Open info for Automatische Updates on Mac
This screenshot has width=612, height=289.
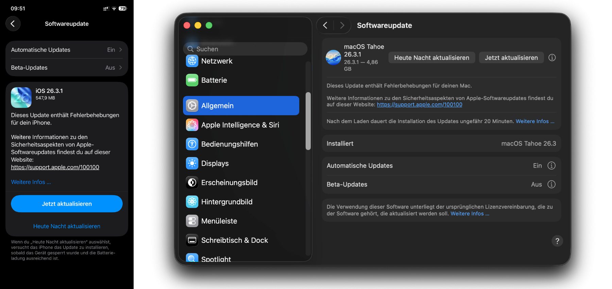click(x=551, y=166)
